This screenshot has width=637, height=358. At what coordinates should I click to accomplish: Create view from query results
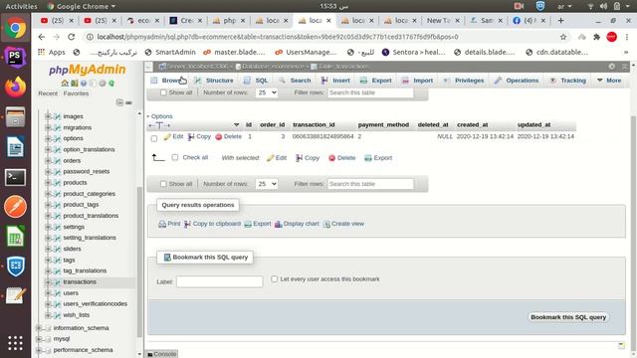(x=343, y=224)
